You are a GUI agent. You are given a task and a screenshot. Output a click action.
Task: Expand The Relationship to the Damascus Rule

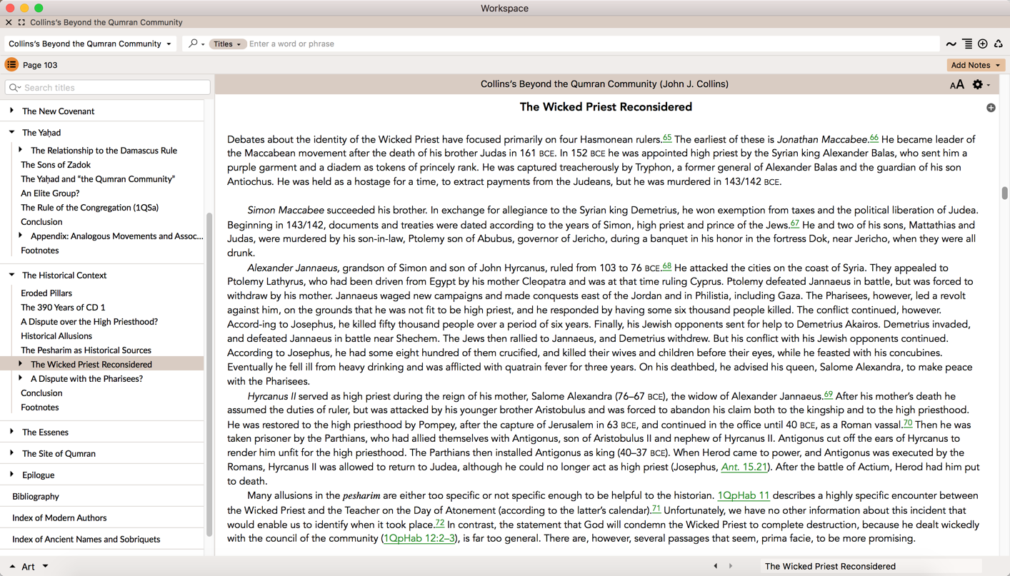click(x=20, y=150)
